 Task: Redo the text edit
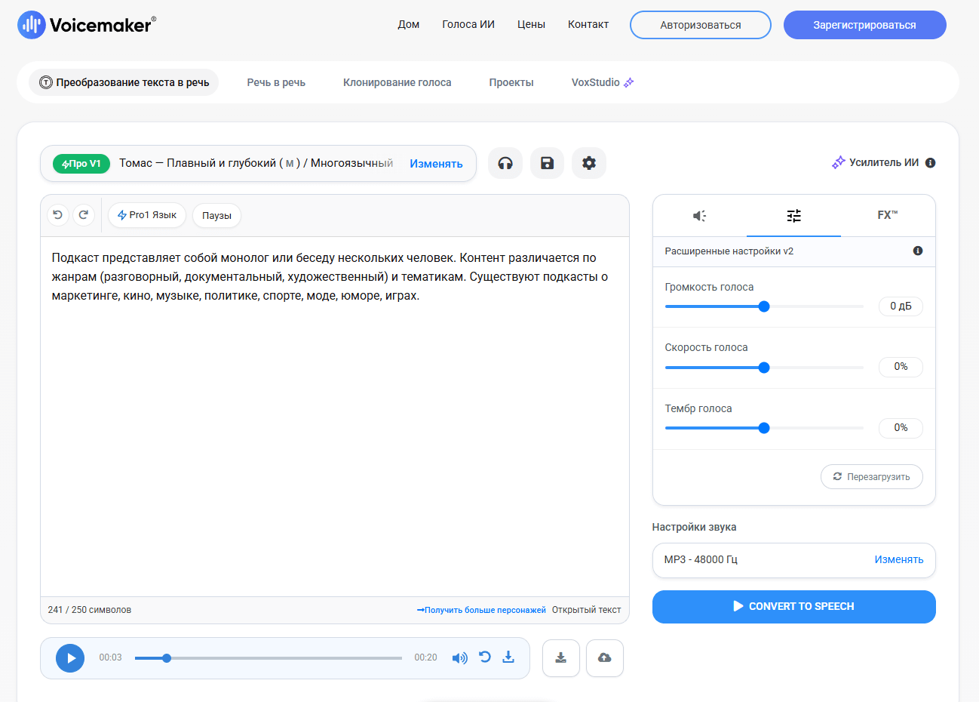tap(84, 215)
